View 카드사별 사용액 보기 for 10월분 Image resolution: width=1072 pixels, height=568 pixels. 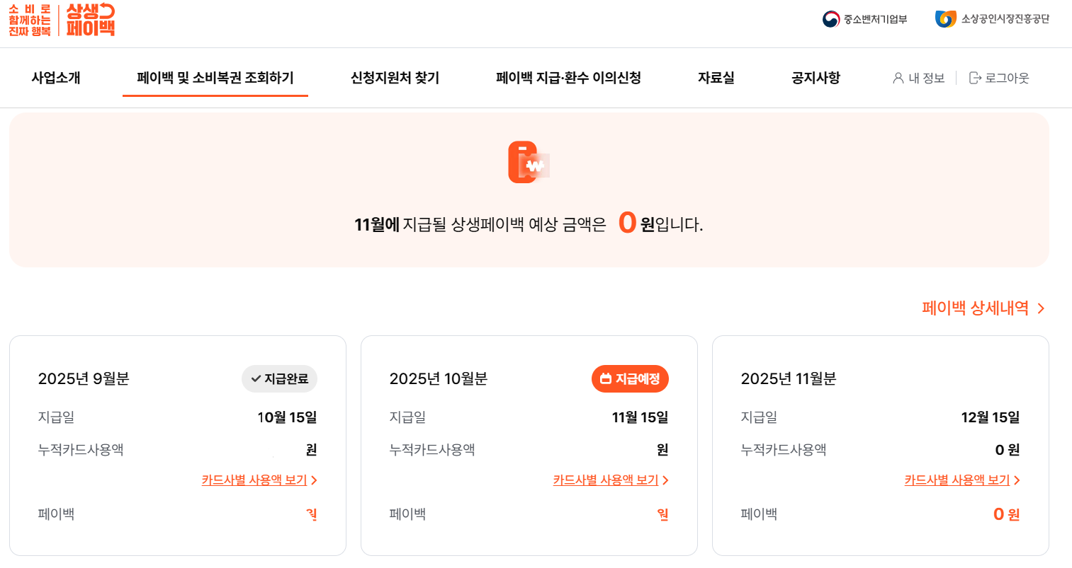click(606, 480)
